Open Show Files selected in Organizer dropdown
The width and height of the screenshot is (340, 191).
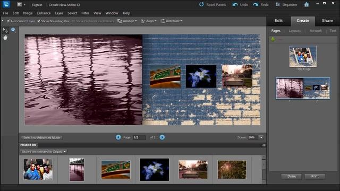[x=44, y=152]
